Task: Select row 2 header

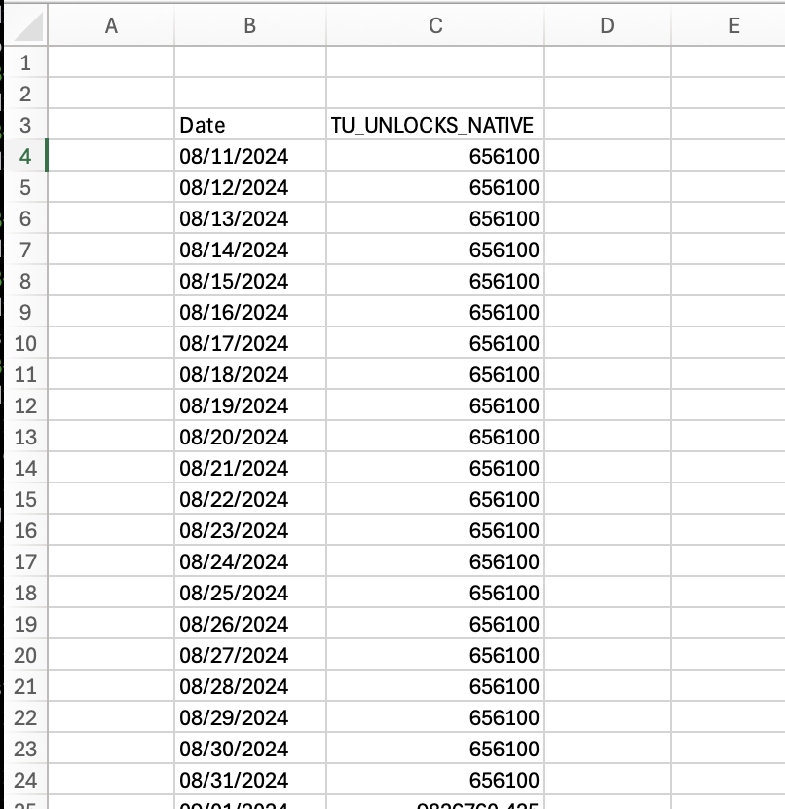Action: pyautogui.click(x=25, y=94)
